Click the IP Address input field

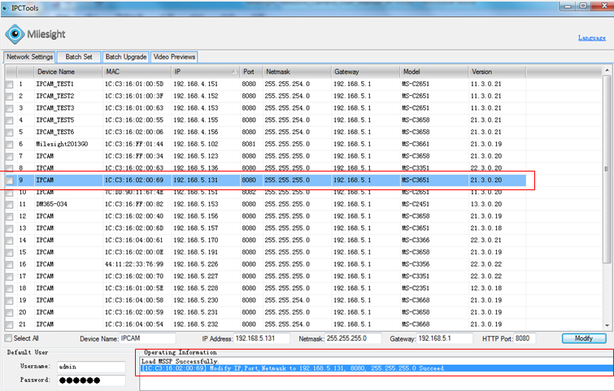[262, 338]
